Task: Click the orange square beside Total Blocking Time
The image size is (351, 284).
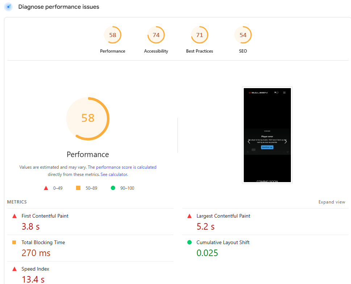Action: click(14, 242)
